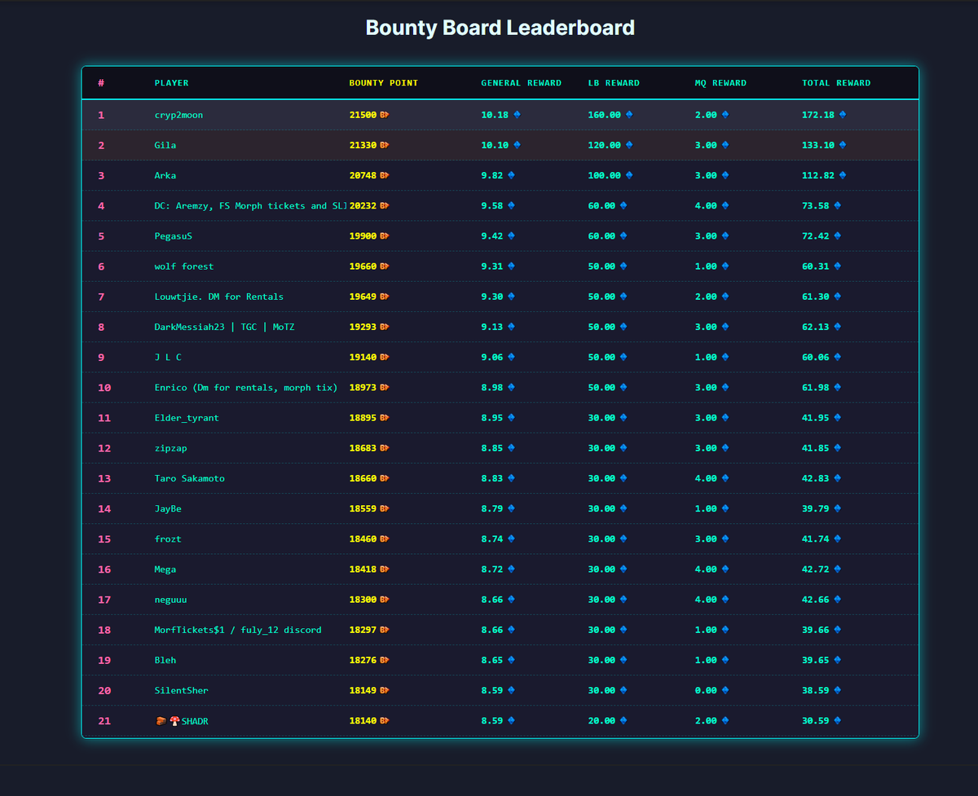Click the gem icon beside 112.82 total

coord(843,175)
